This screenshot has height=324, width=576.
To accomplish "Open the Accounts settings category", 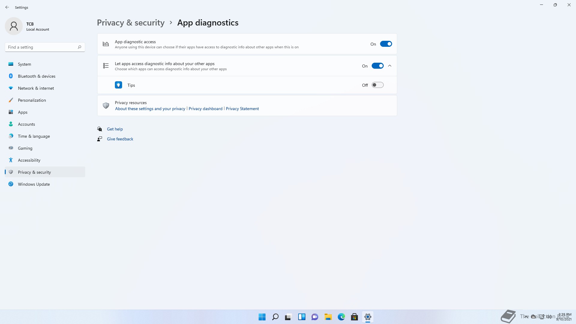I will click(x=45, y=124).
